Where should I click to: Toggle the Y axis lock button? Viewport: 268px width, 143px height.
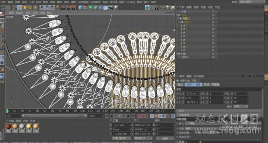pyautogui.click(x=47, y=7)
